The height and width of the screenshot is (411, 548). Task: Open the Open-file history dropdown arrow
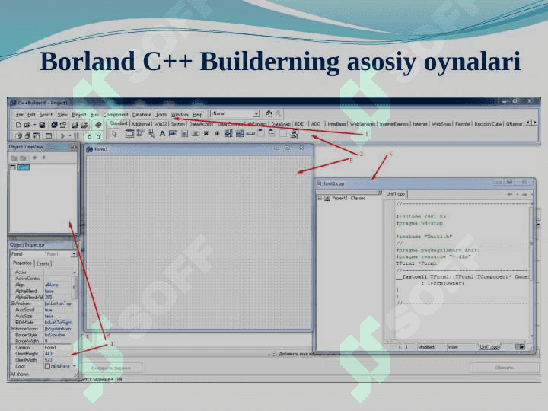(34, 125)
